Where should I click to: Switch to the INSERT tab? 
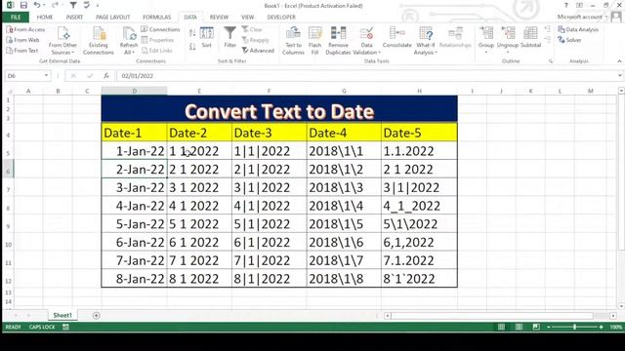click(x=74, y=18)
